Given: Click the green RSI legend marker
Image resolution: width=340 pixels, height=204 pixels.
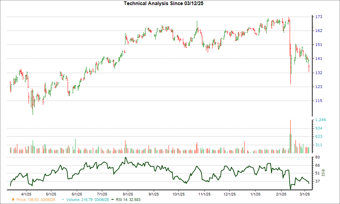Looking at the screenshot, I should click(x=112, y=200).
